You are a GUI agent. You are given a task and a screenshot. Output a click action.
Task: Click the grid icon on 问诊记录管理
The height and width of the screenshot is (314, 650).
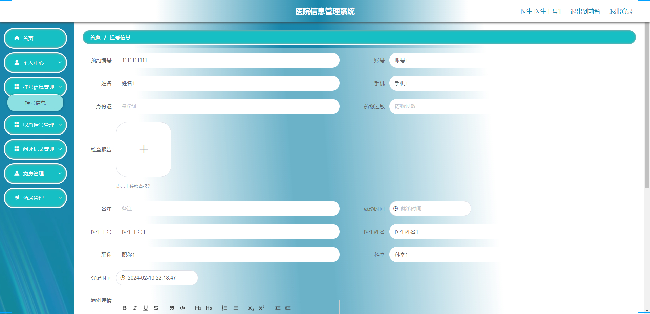[16, 149]
